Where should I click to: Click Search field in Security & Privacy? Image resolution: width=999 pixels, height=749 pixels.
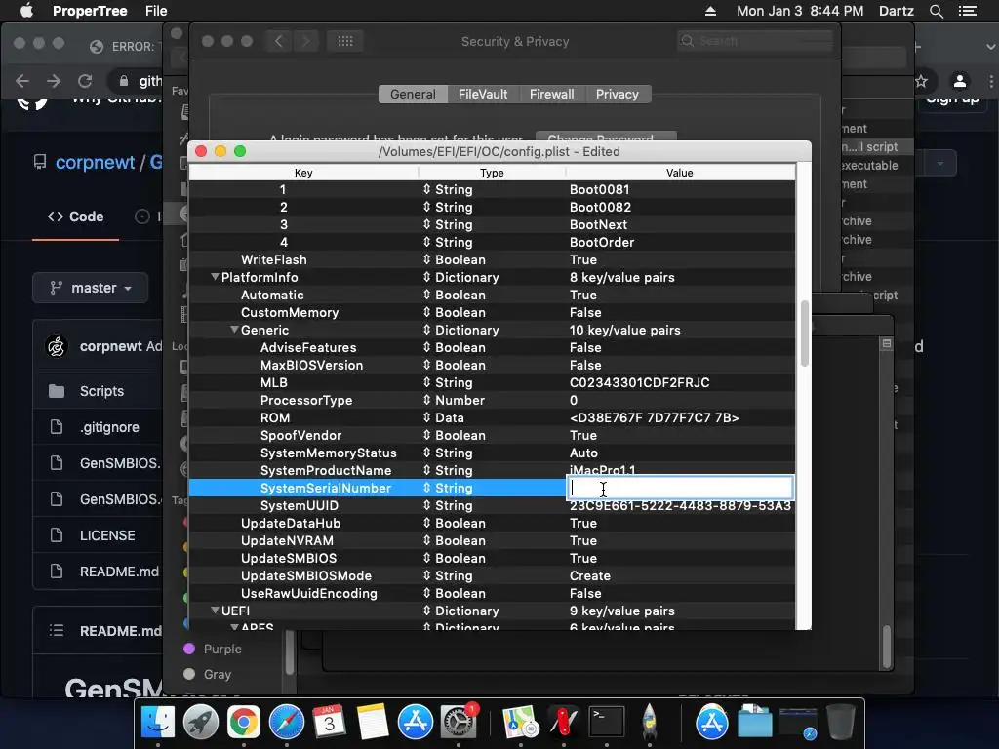point(755,41)
